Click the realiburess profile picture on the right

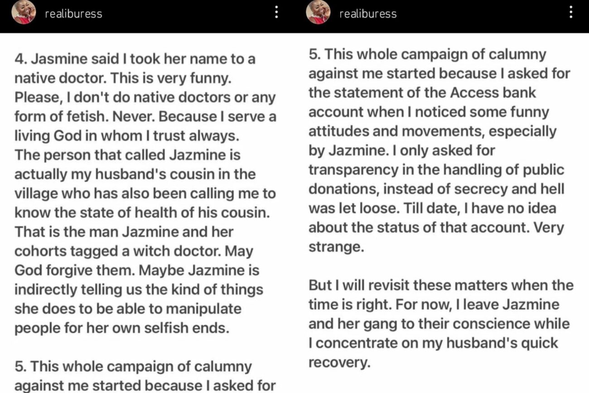pyautogui.click(x=319, y=12)
